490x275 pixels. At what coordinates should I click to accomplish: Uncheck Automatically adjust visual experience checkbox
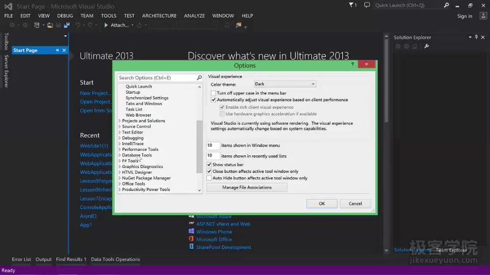(x=213, y=100)
